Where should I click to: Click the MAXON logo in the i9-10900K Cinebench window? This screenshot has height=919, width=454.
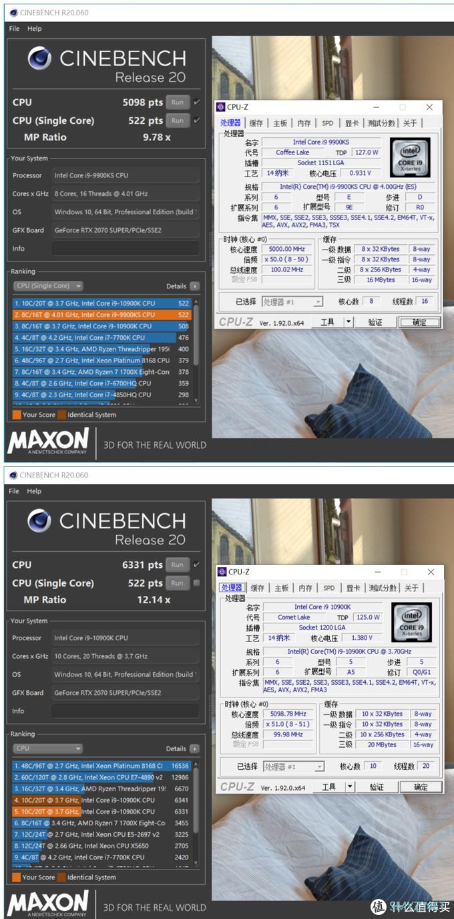(x=48, y=904)
